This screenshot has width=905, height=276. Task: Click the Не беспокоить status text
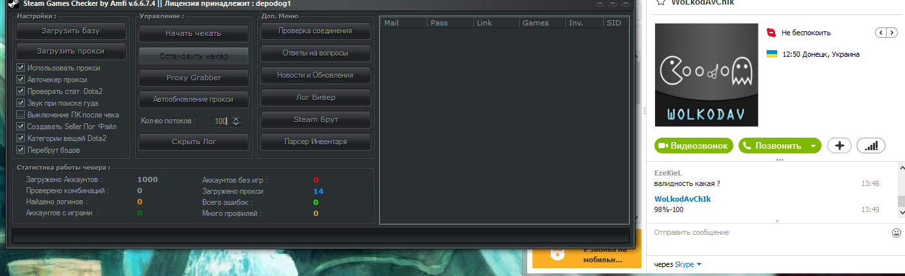tap(806, 33)
